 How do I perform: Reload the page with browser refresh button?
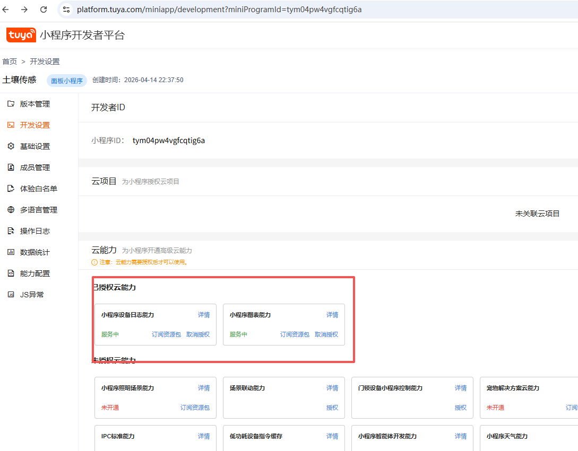(44, 10)
